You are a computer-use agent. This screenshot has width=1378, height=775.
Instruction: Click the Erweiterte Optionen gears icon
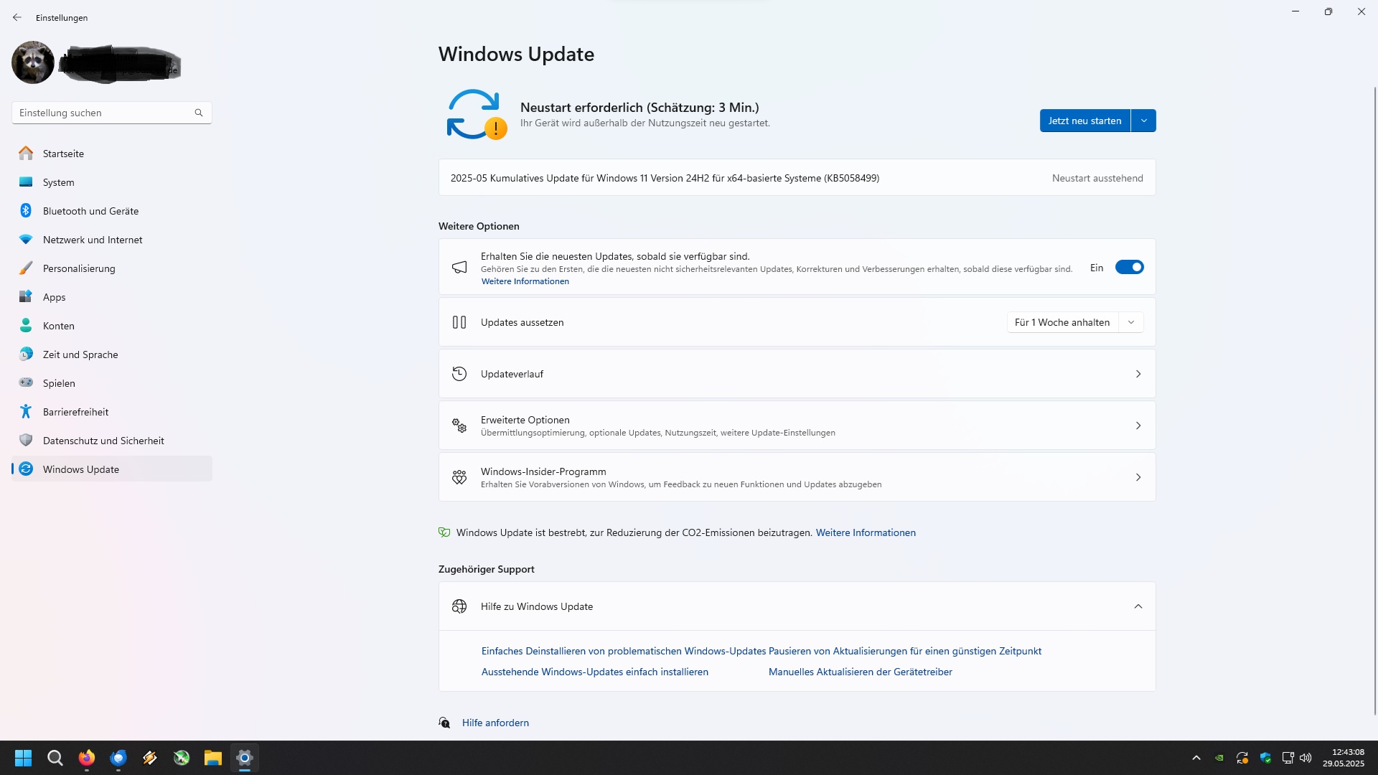click(x=459, y=426)
